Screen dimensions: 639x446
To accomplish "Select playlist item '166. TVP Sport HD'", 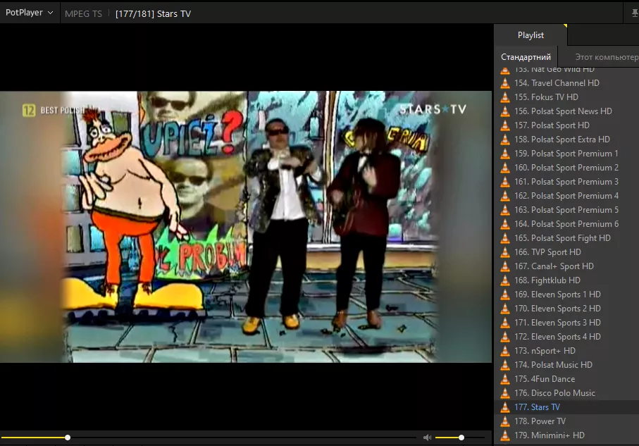I will pos(566,252).
